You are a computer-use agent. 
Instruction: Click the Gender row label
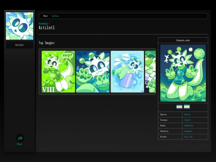pyautogui.click(x=163, y=126)
